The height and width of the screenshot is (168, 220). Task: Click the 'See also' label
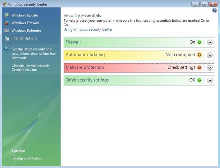point(18,150)
